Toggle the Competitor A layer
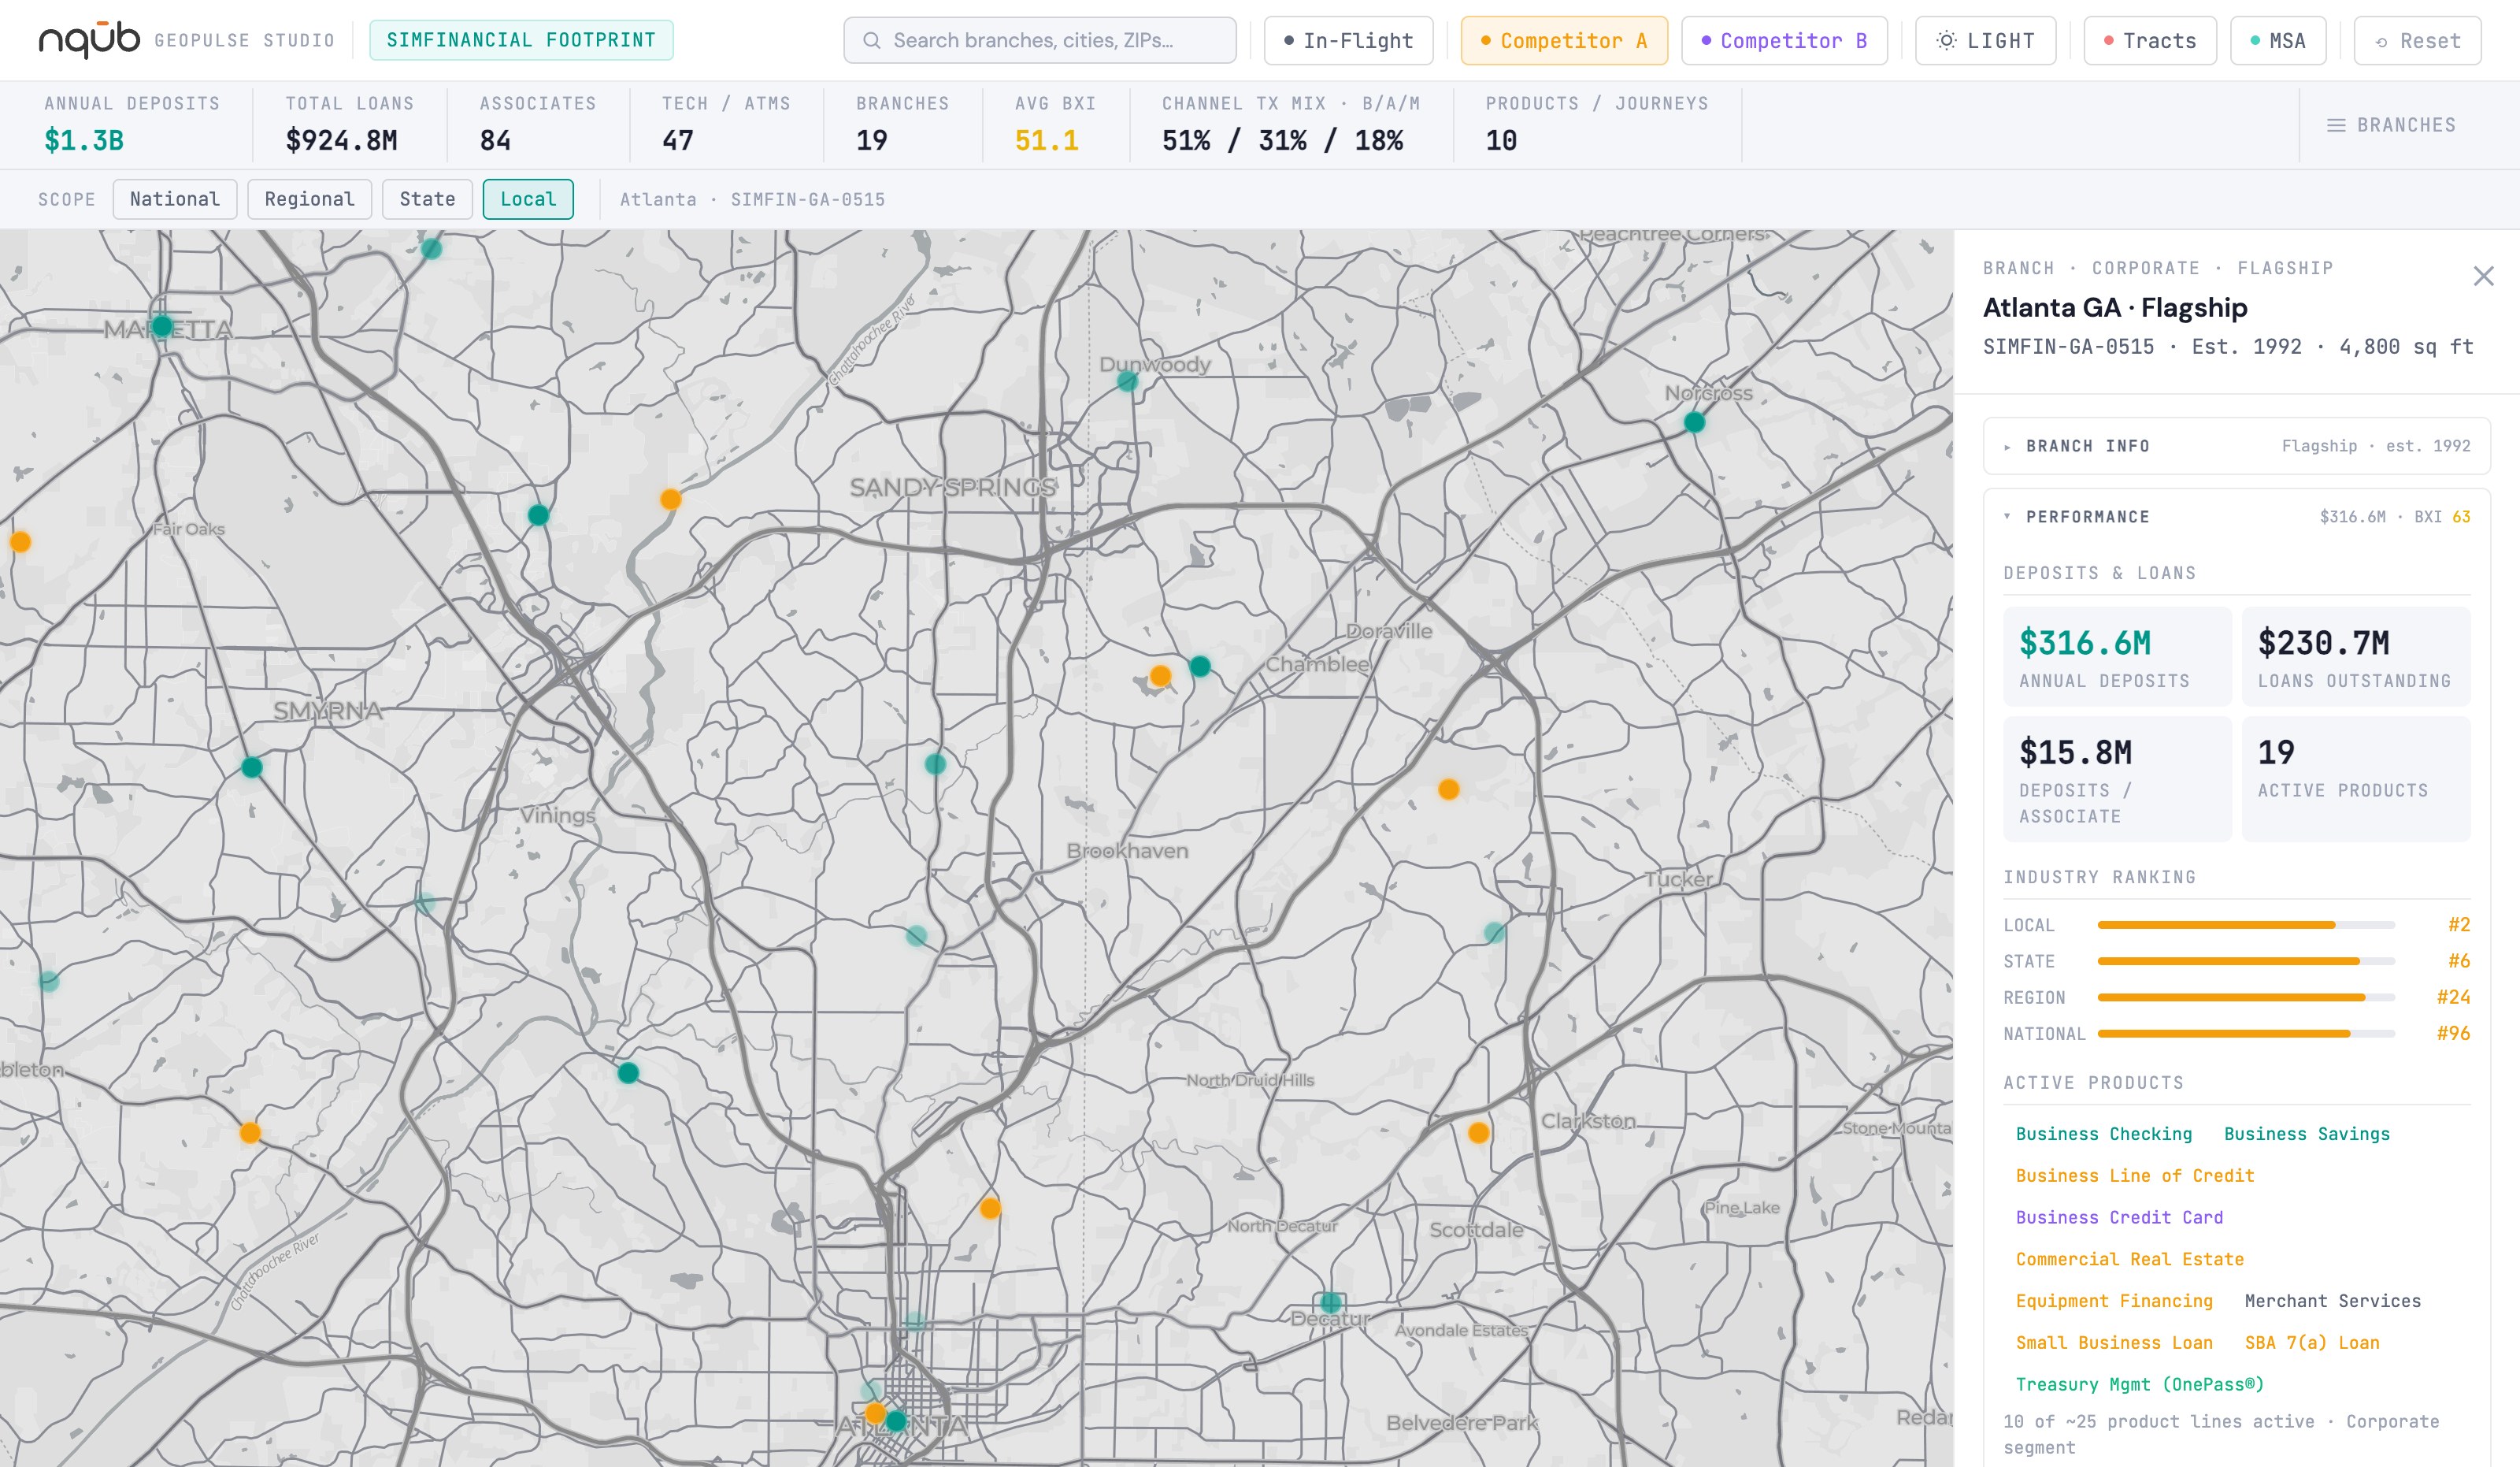2520x1467 pixels. point(1564,41)
